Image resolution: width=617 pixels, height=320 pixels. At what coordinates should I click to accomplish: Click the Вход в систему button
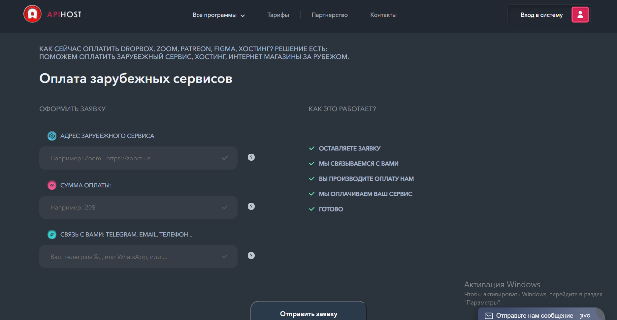[x=542, y=15]
